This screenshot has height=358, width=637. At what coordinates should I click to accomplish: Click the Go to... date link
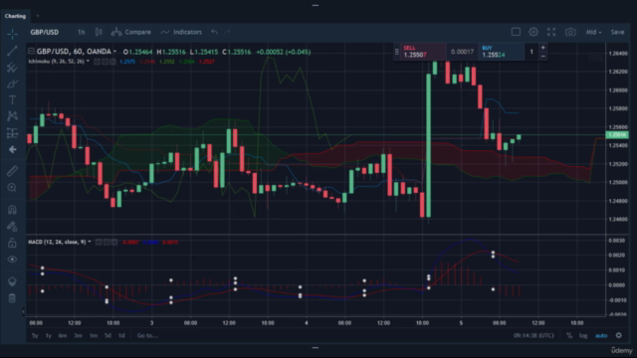point(147,336)
